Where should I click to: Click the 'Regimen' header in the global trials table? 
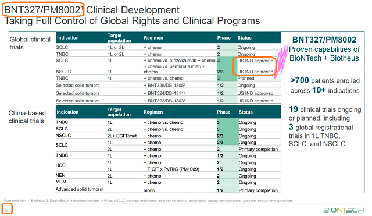click(153, 38)
